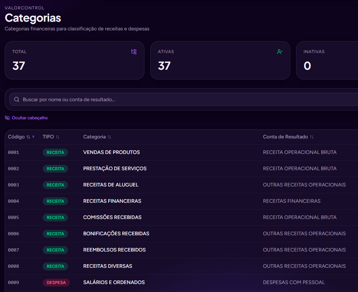
Task: Click the magnifier icon in search bar
Action: pyautogui.click(x=17, y=99)
